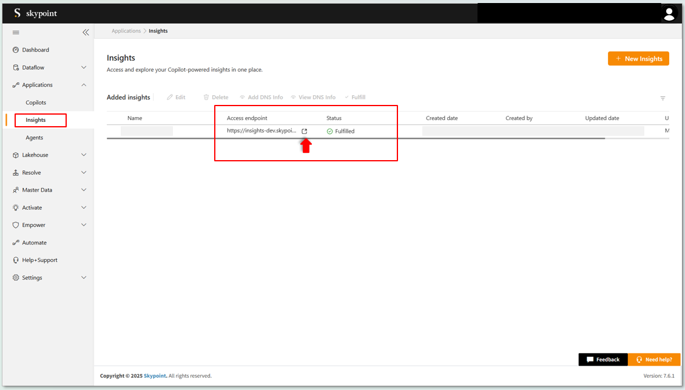Open access endpoint external link icon
The width and height of the screenshot is (685, 390).
pos(305,131)
